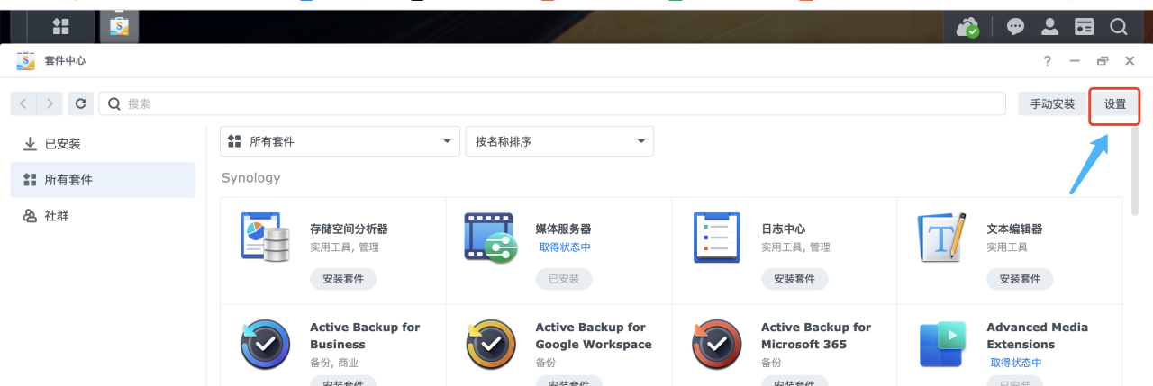
Task: Open the cloud sync status icon
Action: coord(969,27)
